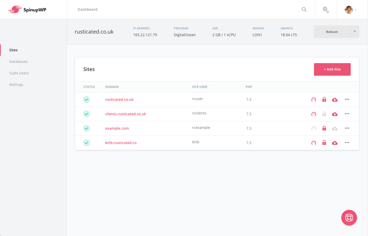
Task: Open the user avatar account menu
Action: (351, 10)
